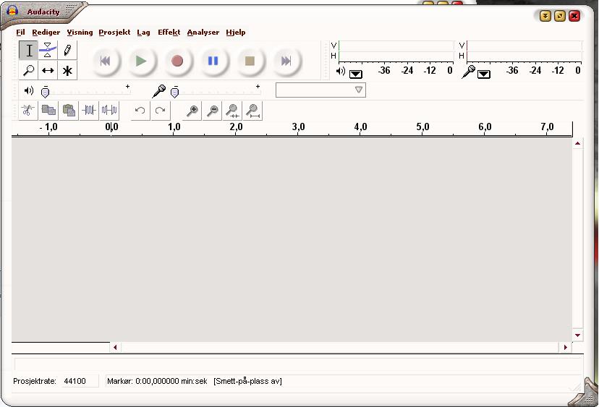Open the recording meter dropdown arrow
The height and width of the screenshot is (407, 599).
[x=484, y=74]
